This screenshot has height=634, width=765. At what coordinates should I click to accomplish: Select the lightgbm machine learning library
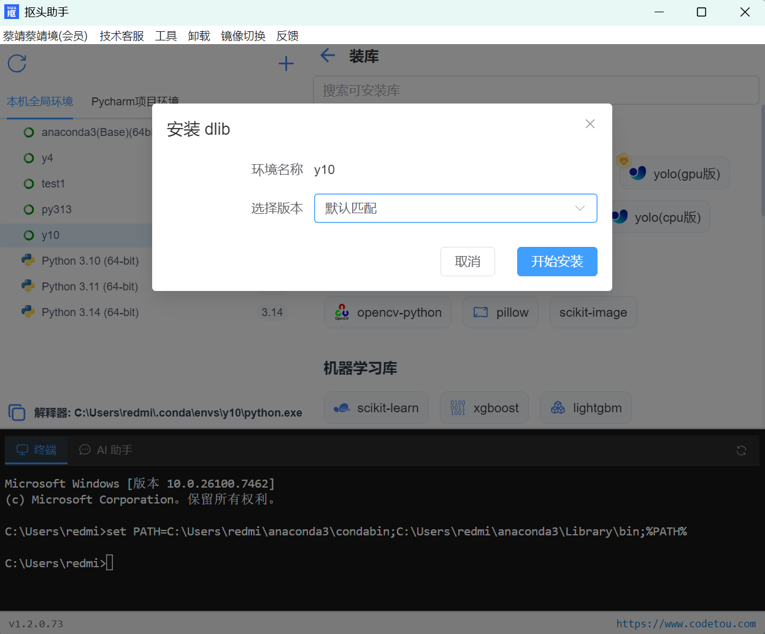point(585,407)
